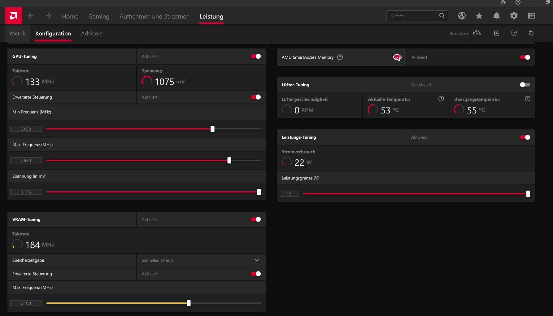Open the bug report icon
The height and width of the screenshot is (316, 553).
coord(503,2)
